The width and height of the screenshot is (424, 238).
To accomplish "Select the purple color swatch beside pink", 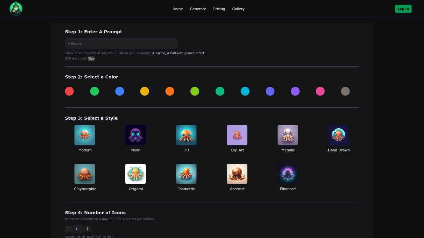I will (x=295, y=91).
